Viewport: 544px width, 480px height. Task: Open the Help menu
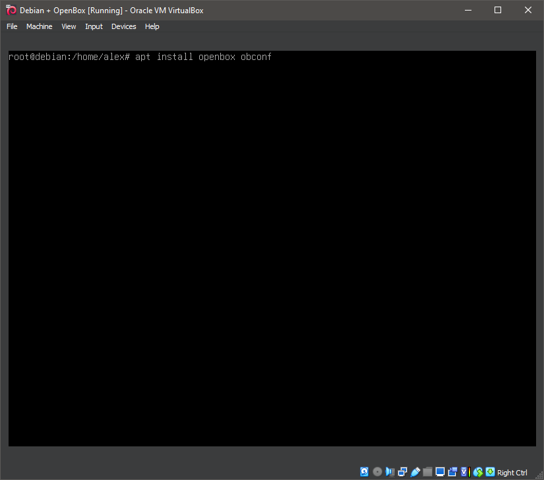tap(152, 26)
